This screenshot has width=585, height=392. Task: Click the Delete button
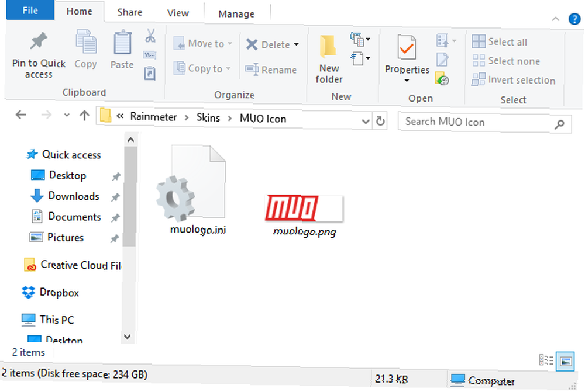click(x=268, y=45)
